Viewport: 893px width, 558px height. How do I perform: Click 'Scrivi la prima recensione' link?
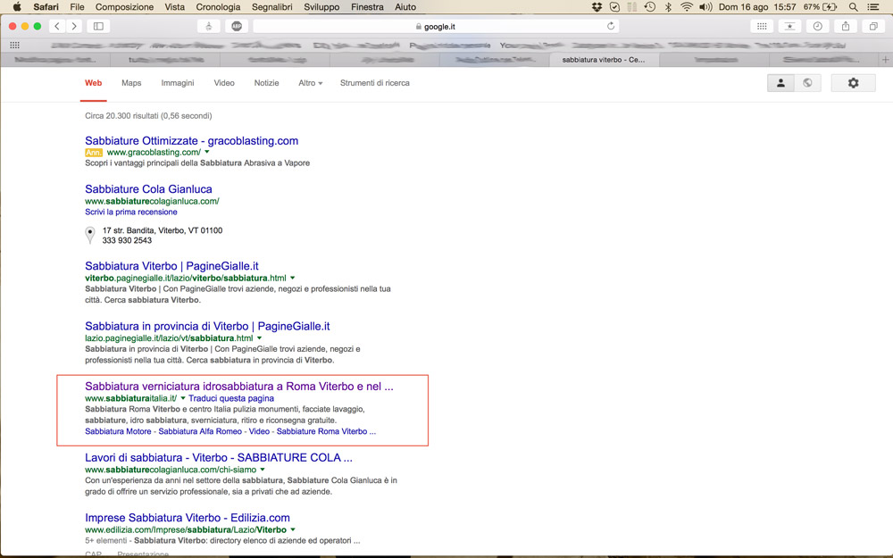[x=131, y=212]
